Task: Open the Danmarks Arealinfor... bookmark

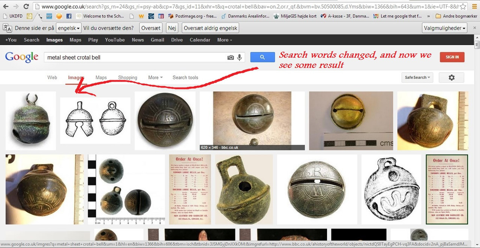Action: pyautogui.click(x=246, y=16)
